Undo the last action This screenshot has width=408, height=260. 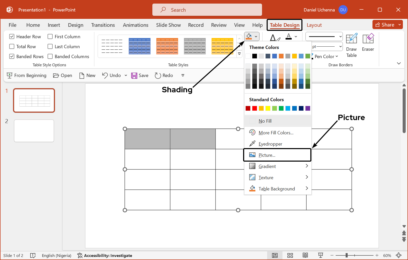112,75
